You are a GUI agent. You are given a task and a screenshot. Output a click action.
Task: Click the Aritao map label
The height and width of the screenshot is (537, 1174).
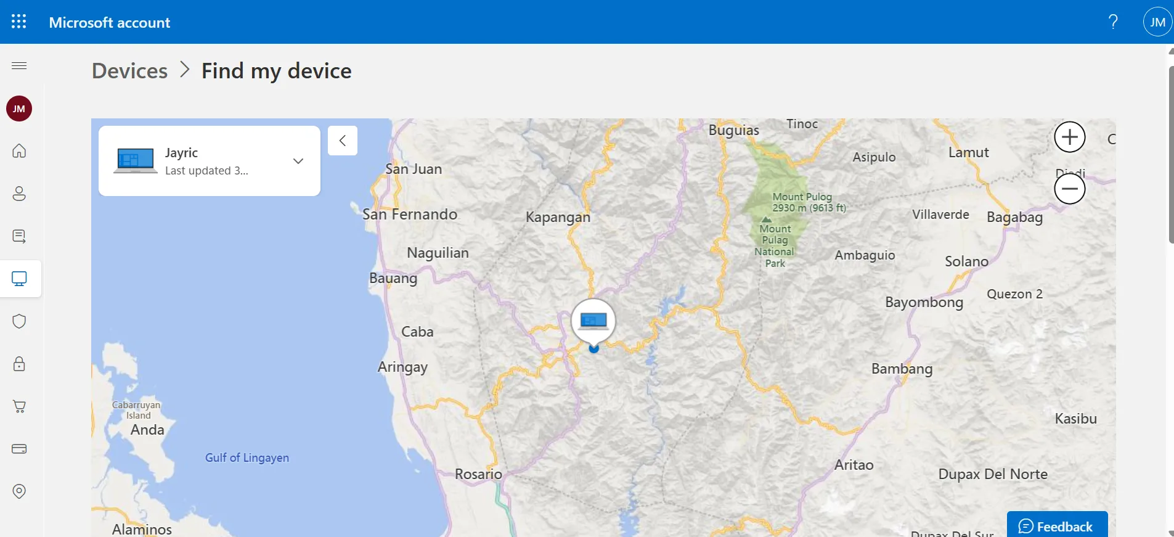(x=854, y=465)
